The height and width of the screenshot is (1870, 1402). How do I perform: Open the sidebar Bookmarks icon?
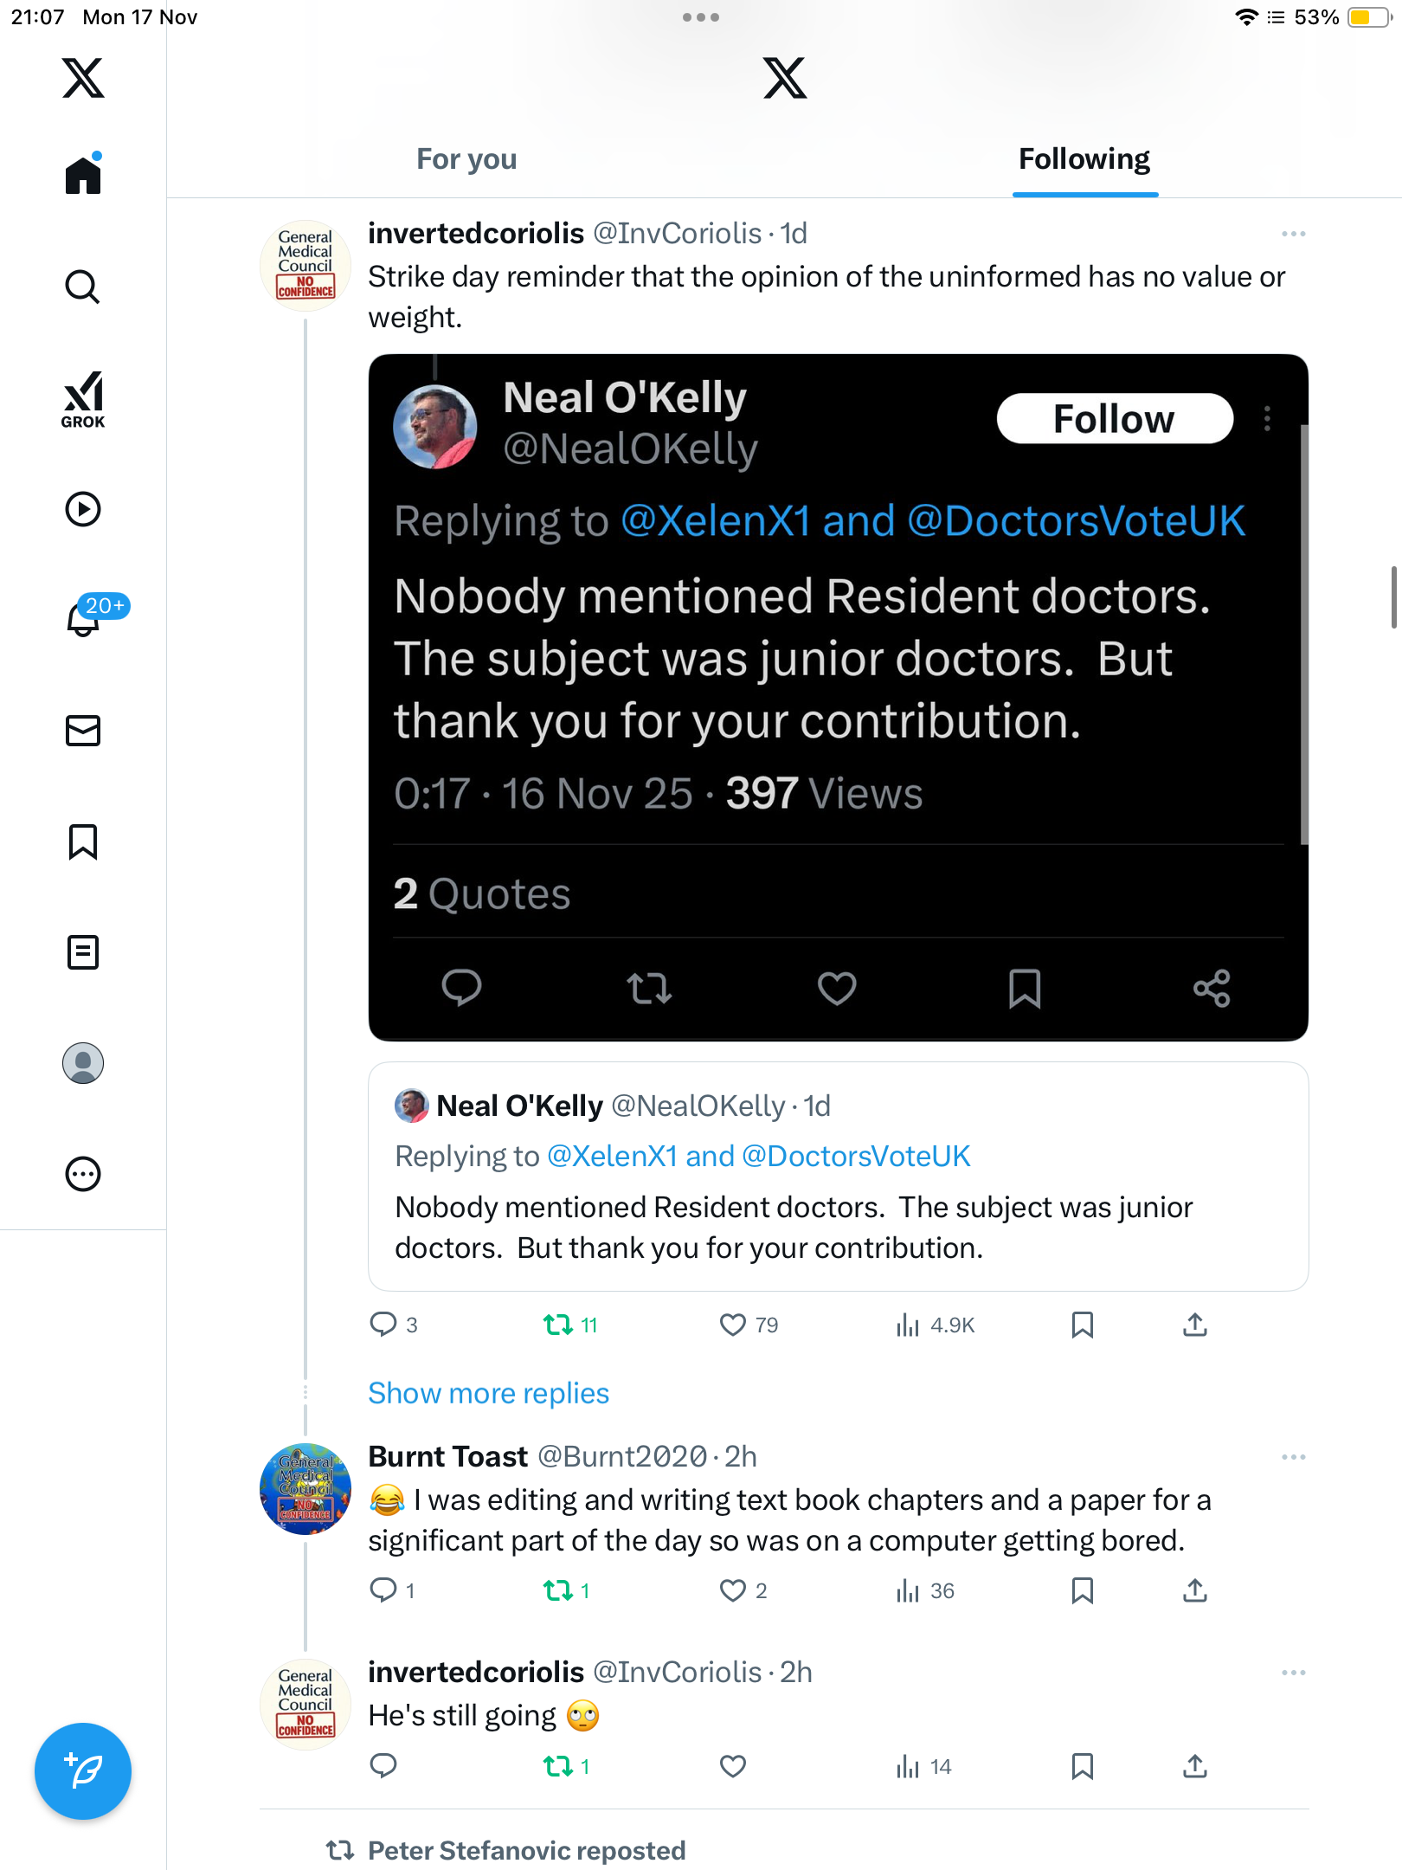[83, 841]
